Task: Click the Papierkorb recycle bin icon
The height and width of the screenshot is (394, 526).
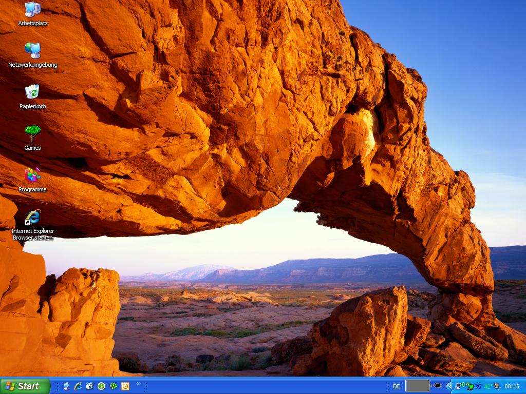Action: click(x=32, y=92)
